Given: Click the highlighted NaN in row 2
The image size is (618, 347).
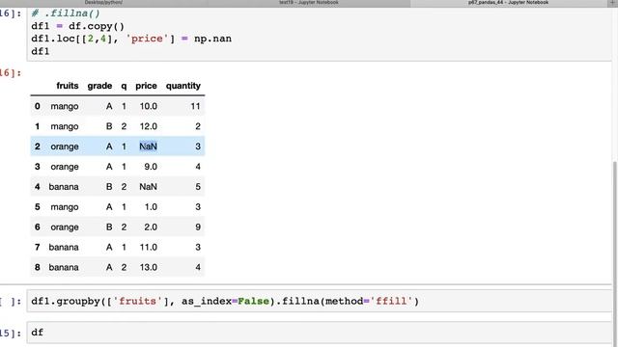Looking at the screenshot, I should (148, 147).
